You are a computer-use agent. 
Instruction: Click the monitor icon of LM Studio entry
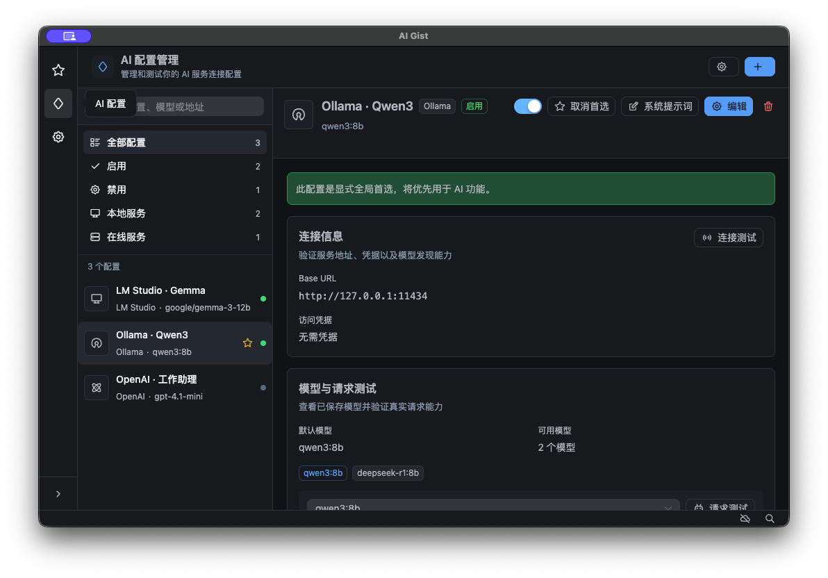(x=97, y=299)
